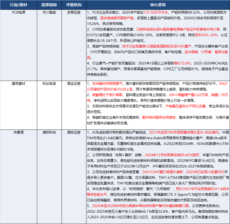
Task: Click the red text 配件耗材服务协同推进
Action: [159, 118]
